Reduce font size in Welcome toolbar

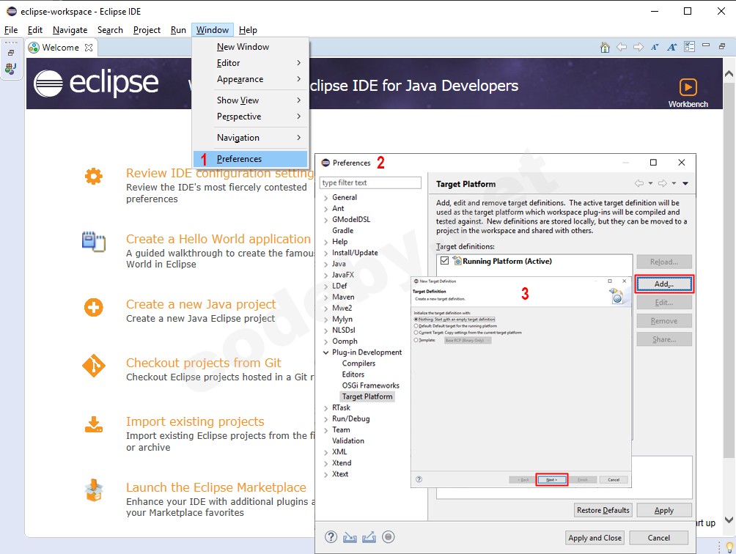coord(655,47)
